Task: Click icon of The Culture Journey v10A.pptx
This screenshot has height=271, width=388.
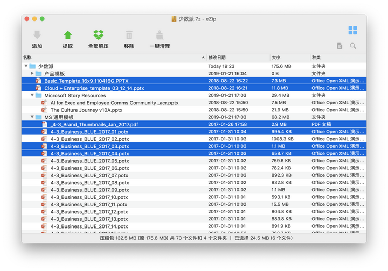Action: tap(44, 110)
